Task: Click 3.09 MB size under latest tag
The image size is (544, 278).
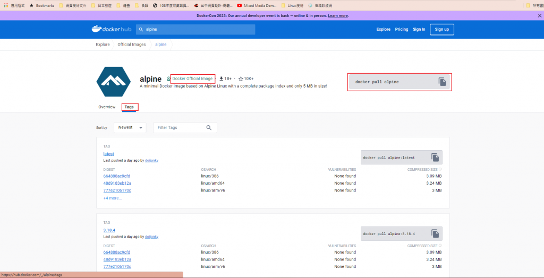Action: tap(433, 176)
